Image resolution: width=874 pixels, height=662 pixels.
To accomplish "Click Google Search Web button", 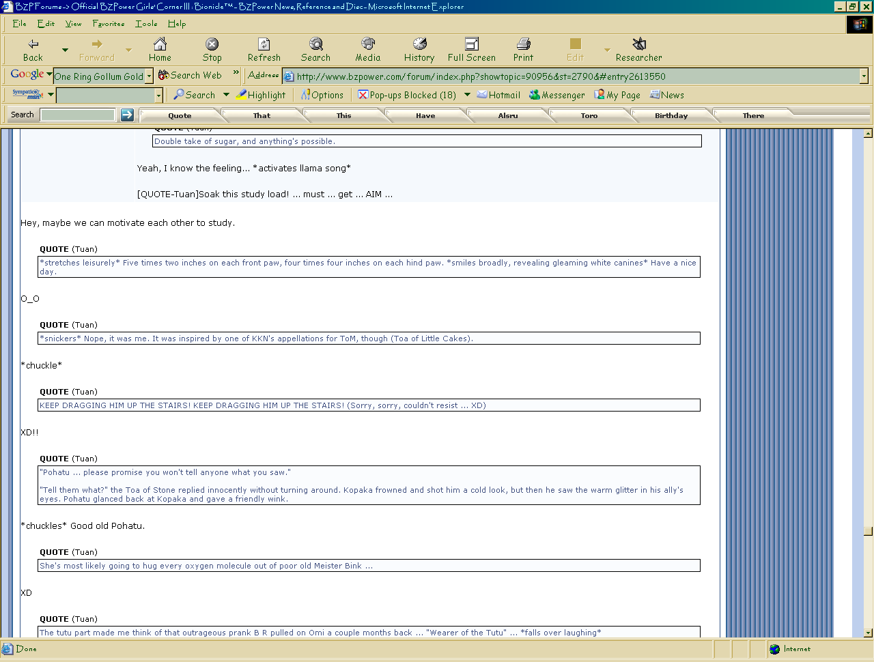I will click(190, 75).
